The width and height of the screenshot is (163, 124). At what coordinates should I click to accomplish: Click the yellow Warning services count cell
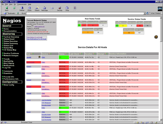click(123, 26)
